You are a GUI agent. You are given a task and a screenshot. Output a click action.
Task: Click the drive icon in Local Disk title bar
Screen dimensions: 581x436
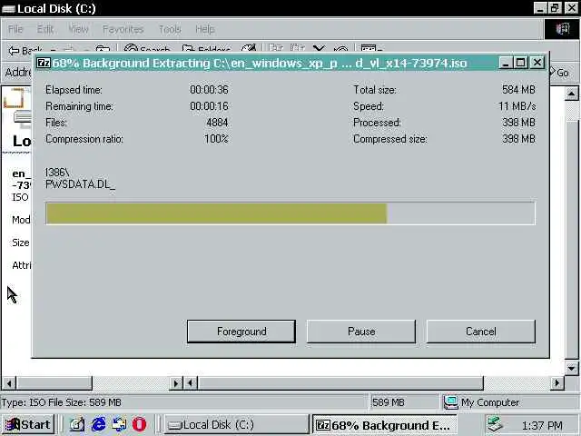[x=8, y=8]
